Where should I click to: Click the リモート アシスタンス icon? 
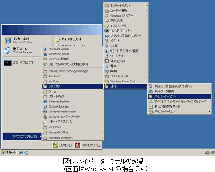(x=45, y=122)
